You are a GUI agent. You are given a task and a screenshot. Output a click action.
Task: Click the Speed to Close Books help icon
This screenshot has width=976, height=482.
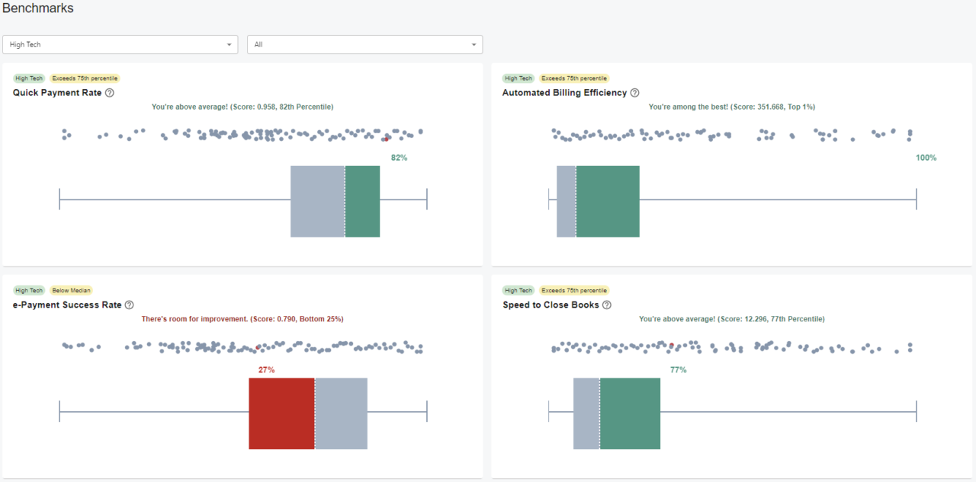coord(605,305)
